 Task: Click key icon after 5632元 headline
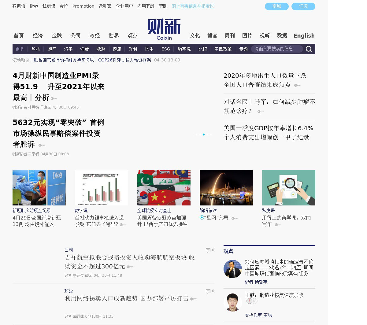(x=42, y=145)
